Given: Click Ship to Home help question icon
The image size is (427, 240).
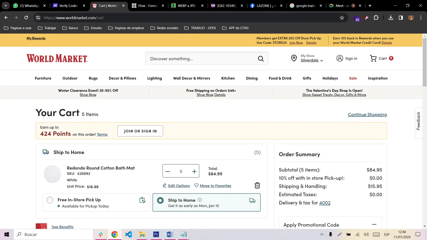Looking at the screenshot, I should pyautogui.click(x=200, y=200).
